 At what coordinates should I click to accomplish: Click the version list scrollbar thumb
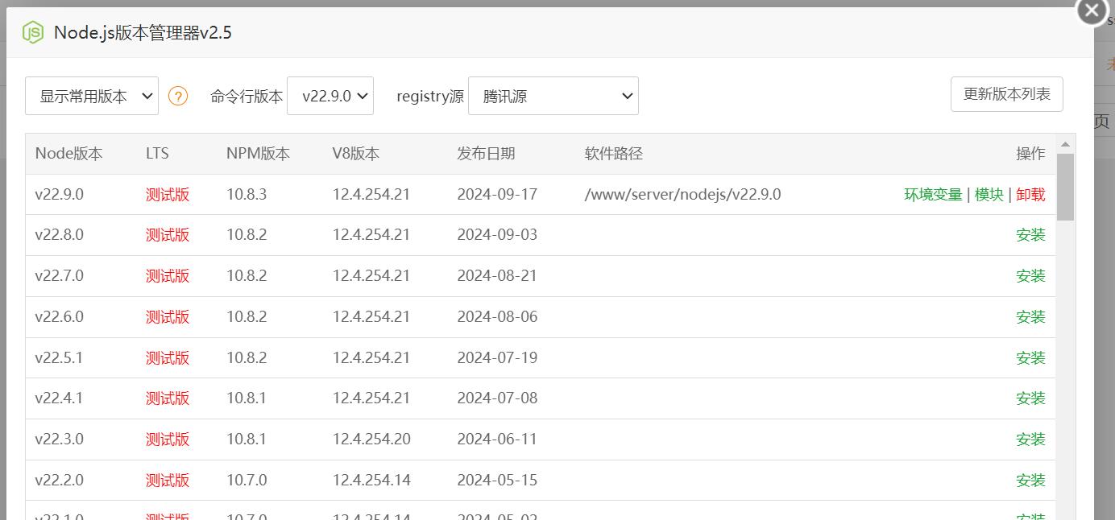pos(1065,187)
